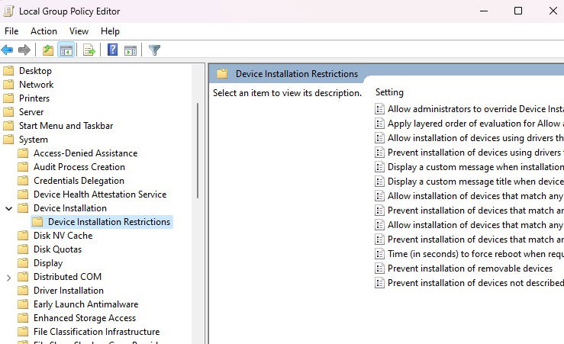Click the blue Back arrow toolbar icon
The height and width of the screenshot is (344, 564).
point(7,50)
